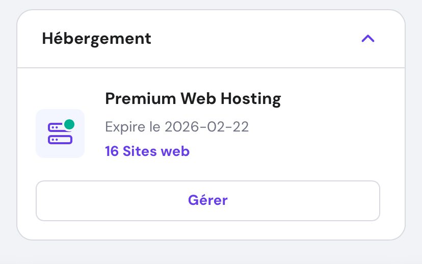The height and width of the screenshot is (264, 422).
Task: Click the Expire le label text
Action: pyautogui.click(x=133, y=126)
